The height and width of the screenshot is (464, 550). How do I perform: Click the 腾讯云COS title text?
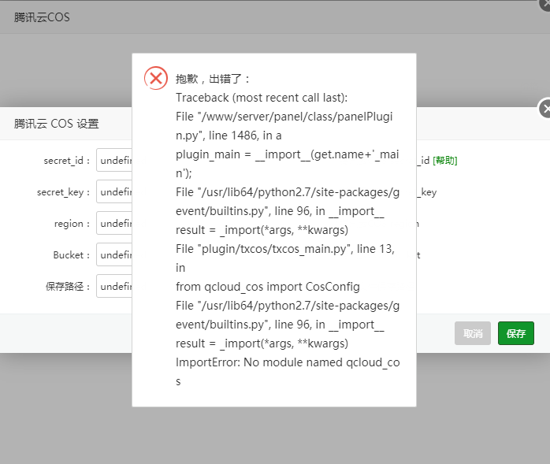click(x=42, y=17)
